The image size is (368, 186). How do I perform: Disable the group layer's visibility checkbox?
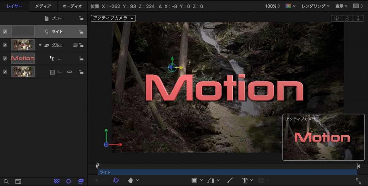click(x=5, y=45)
